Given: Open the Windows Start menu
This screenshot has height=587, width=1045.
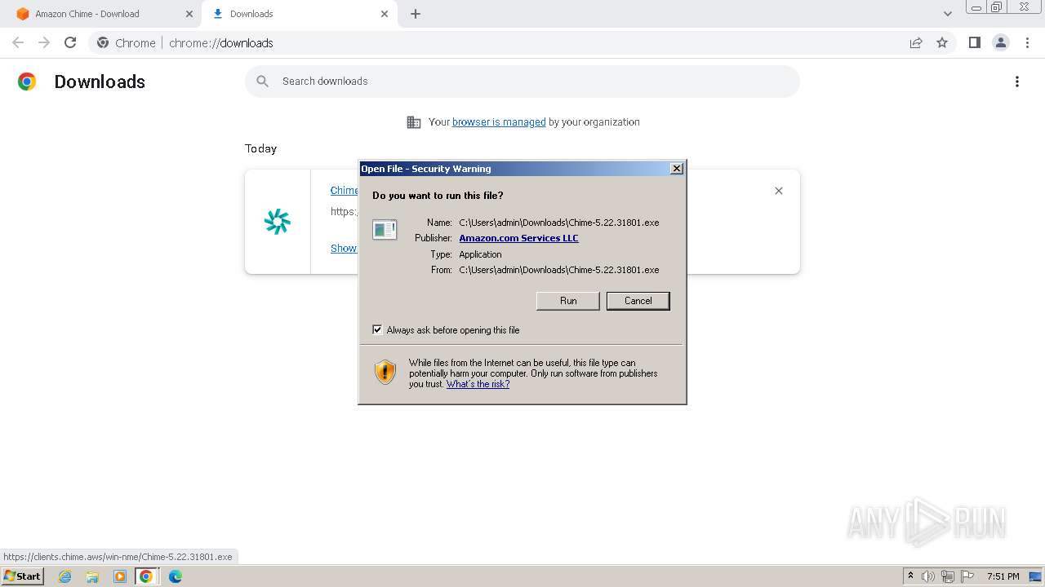Looking at the screenshot, I should point(22,576).
